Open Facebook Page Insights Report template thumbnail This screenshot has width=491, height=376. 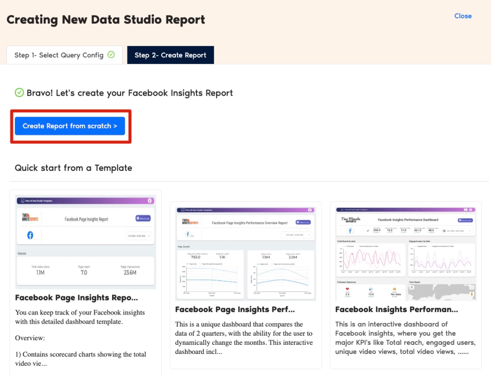point(85,242)
